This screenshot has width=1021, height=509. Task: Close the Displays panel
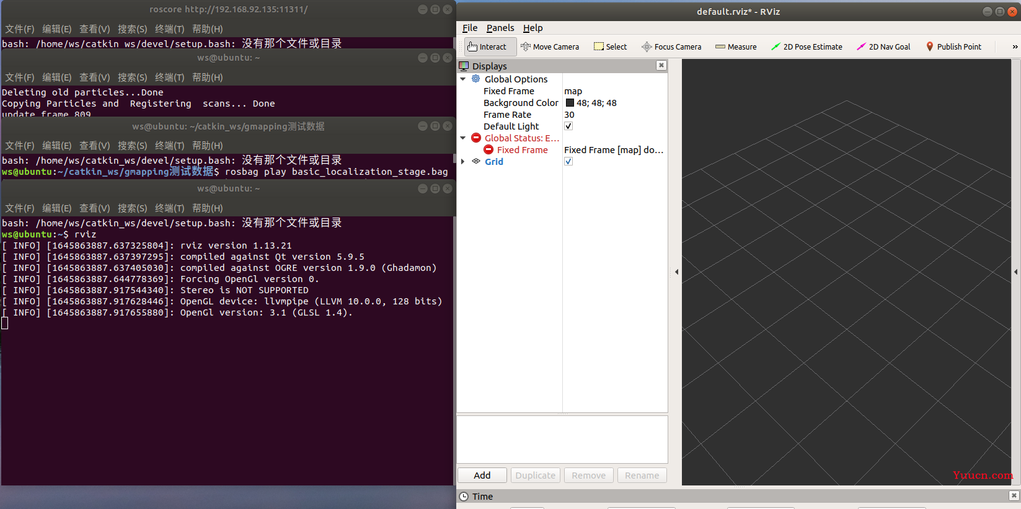661,65
